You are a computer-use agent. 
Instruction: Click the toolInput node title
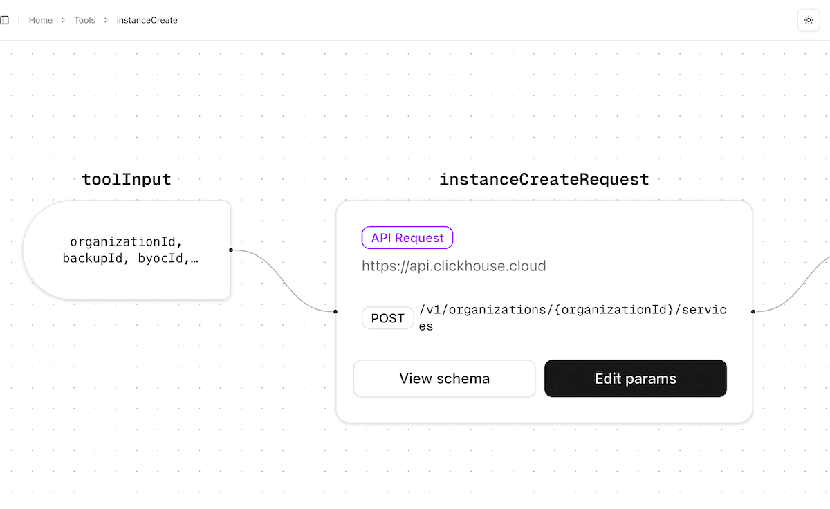point(127,180)
